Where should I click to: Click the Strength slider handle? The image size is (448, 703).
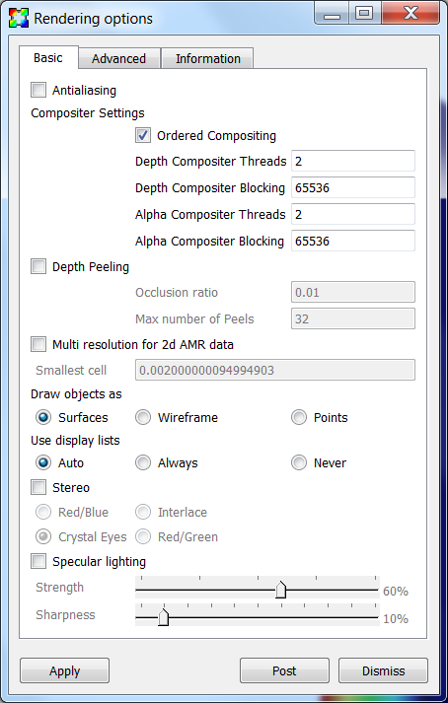[x=280, y=590]
